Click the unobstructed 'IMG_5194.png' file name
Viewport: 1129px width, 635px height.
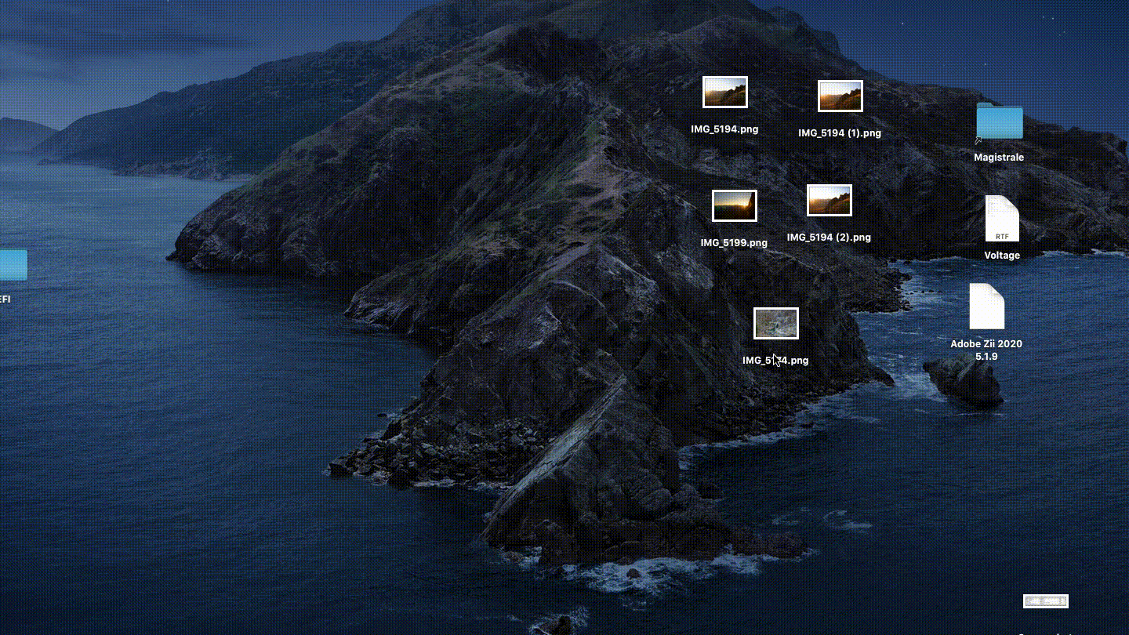tap(724, 129)
